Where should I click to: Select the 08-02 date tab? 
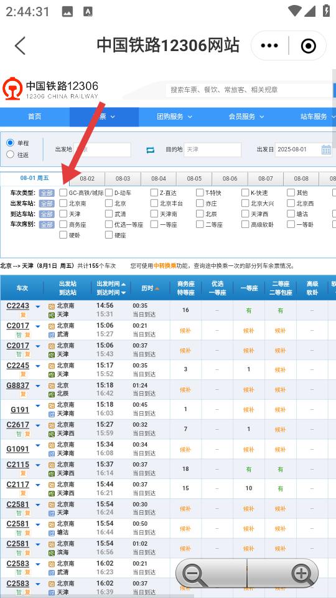tap(87, 179)
